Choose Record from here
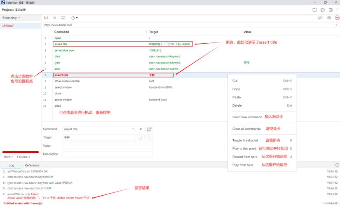 [262, 157]
